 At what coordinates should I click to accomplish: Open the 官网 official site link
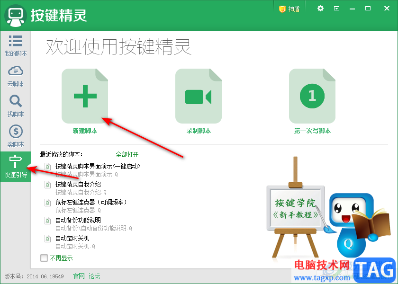coord(79,276)
